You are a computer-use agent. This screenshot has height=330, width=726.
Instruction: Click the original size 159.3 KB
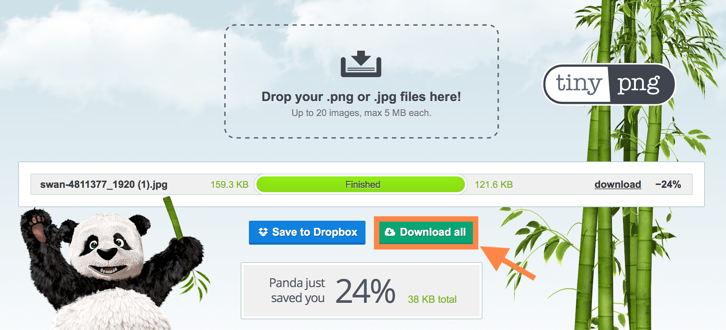point(229,185)
